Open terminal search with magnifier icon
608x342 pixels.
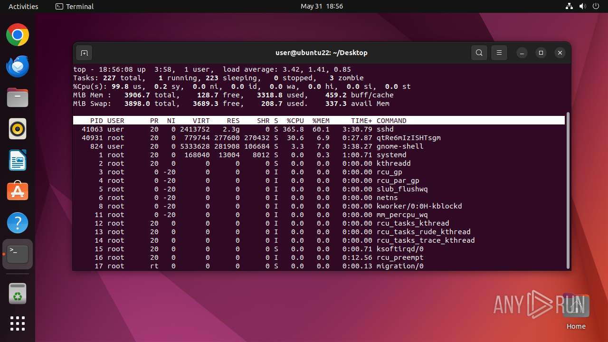coord(479,53)
